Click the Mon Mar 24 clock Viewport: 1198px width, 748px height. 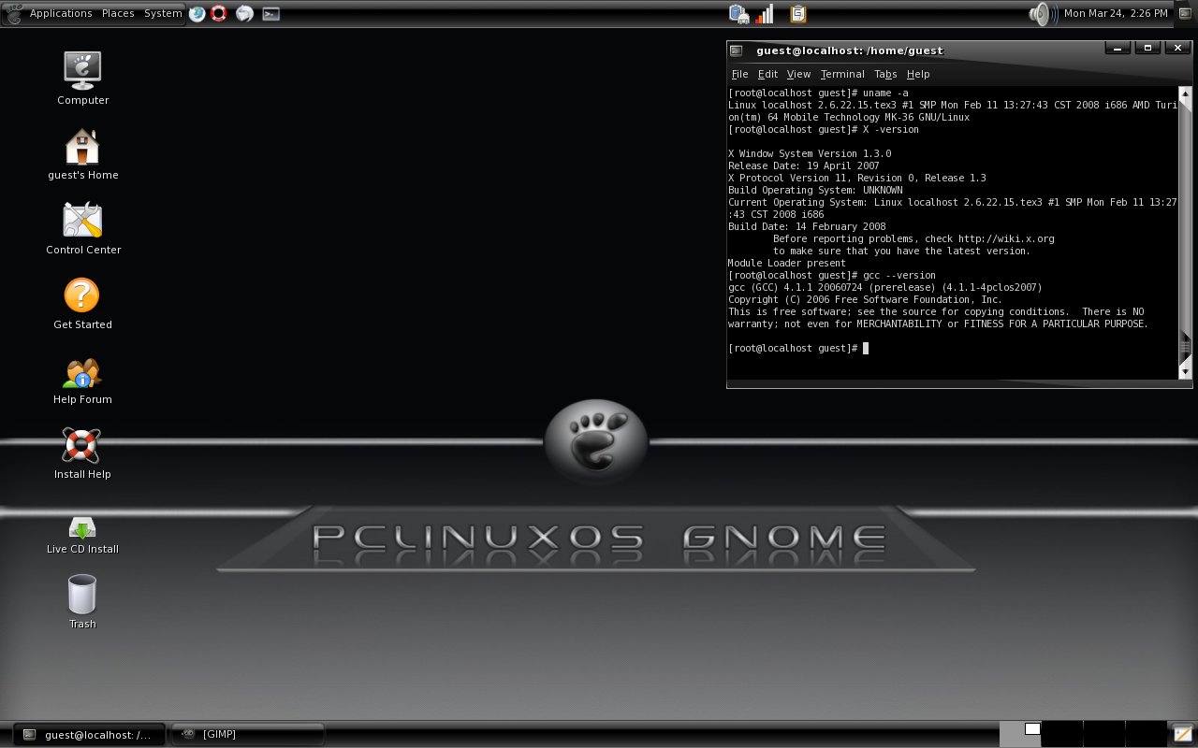click(1116, 13)
